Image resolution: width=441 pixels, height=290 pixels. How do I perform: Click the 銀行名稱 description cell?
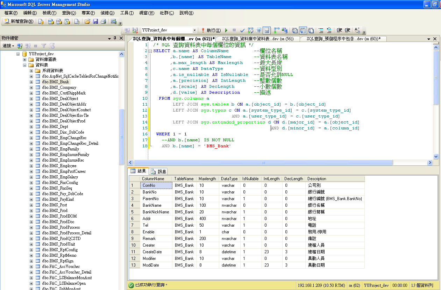pyautogui.click(x=335, y=205)
